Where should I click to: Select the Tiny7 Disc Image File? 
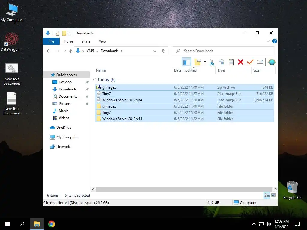click(185, 94)
